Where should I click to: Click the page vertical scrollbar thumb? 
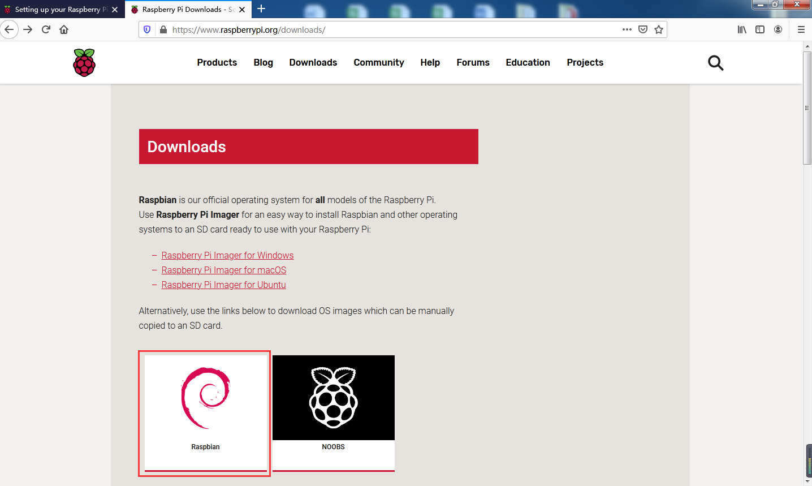click(807, 107)
